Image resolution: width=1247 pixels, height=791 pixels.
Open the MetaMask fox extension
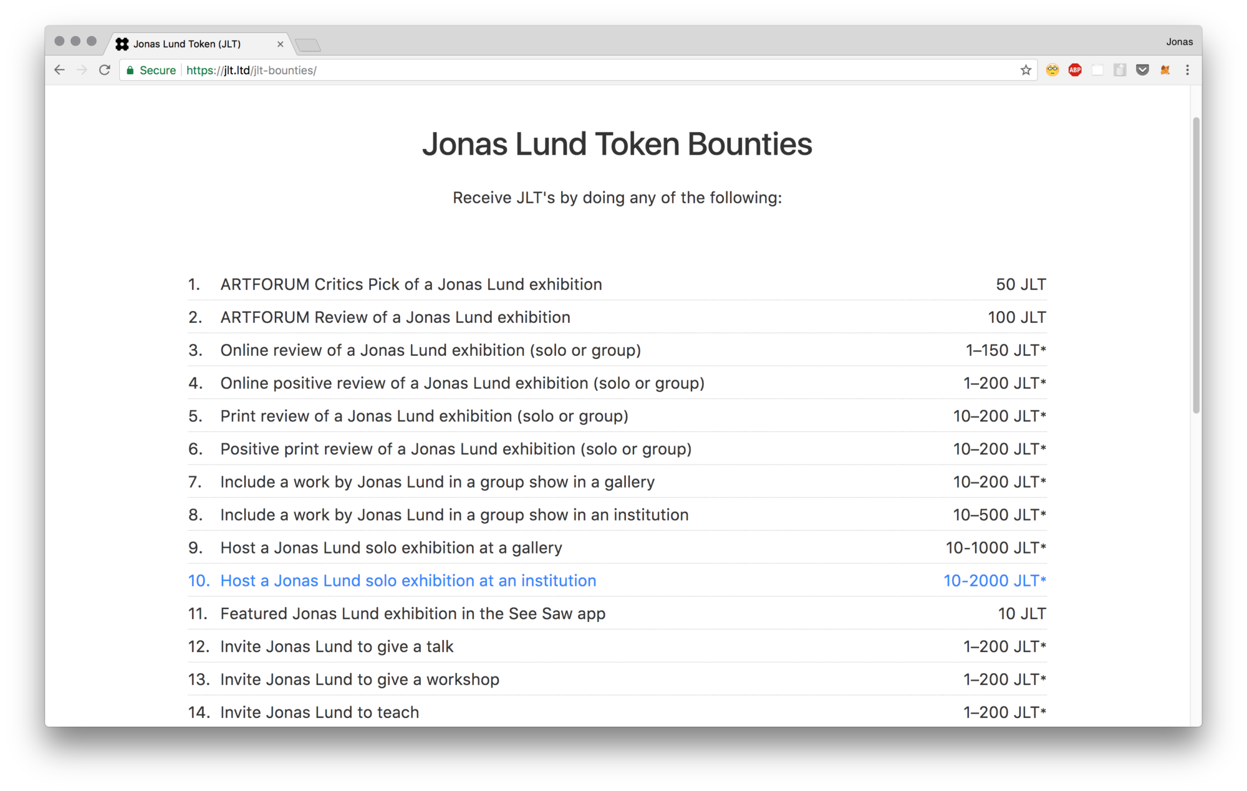click(x=1164, y=70)
